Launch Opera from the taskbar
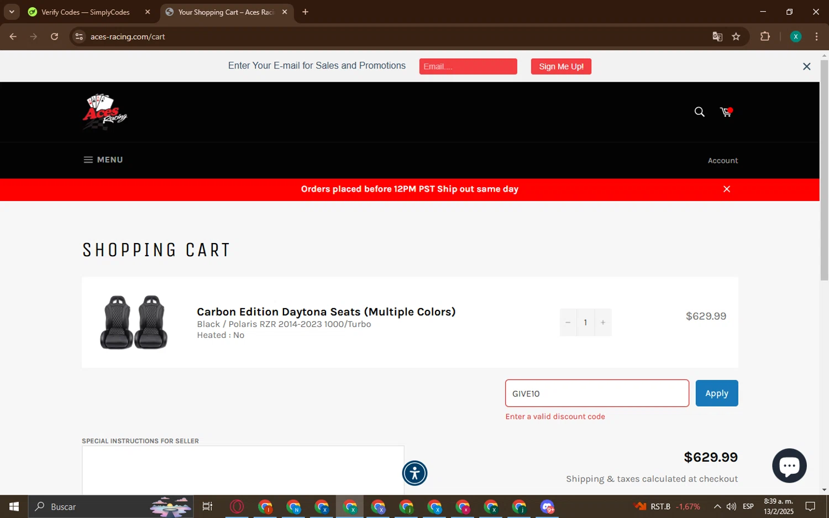829x518 pixels. 237,506
